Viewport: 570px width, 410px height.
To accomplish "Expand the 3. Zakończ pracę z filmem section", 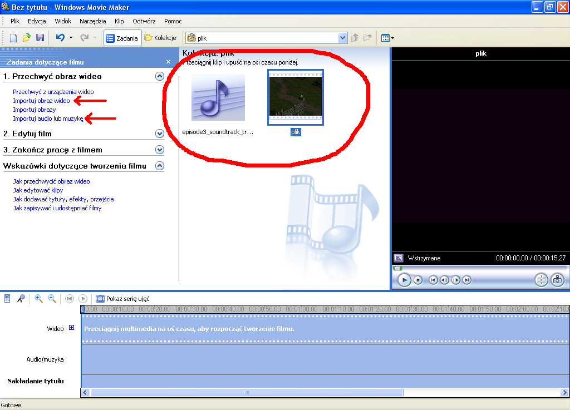I will tap(160, 150).
